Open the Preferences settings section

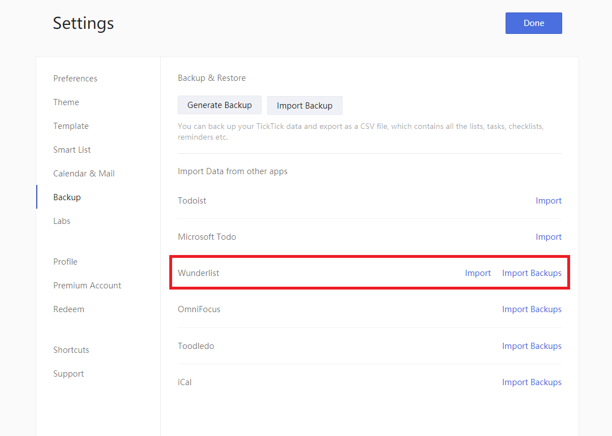coord(75,79)
